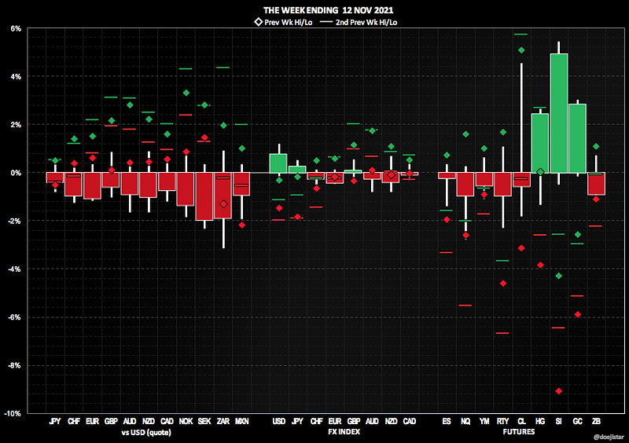Select the 'FX INDEX' group label
This screenshot has width=629, height=443.
[x=344, y=432]
